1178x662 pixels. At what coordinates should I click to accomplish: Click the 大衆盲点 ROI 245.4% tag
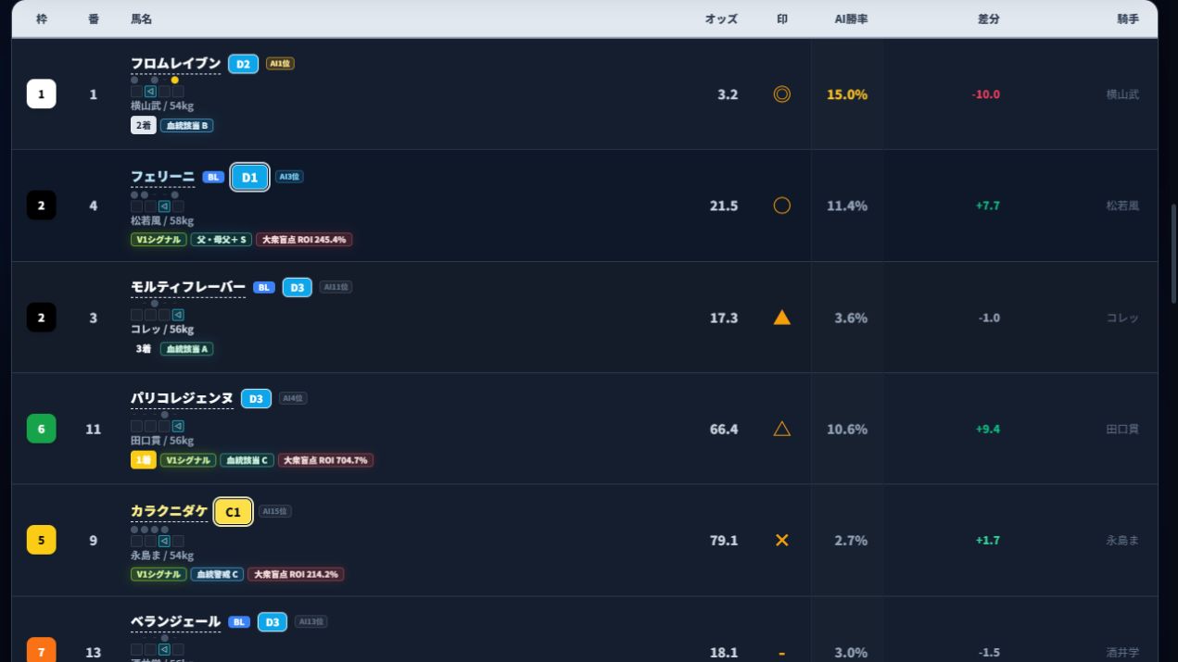tap(304, 240)
